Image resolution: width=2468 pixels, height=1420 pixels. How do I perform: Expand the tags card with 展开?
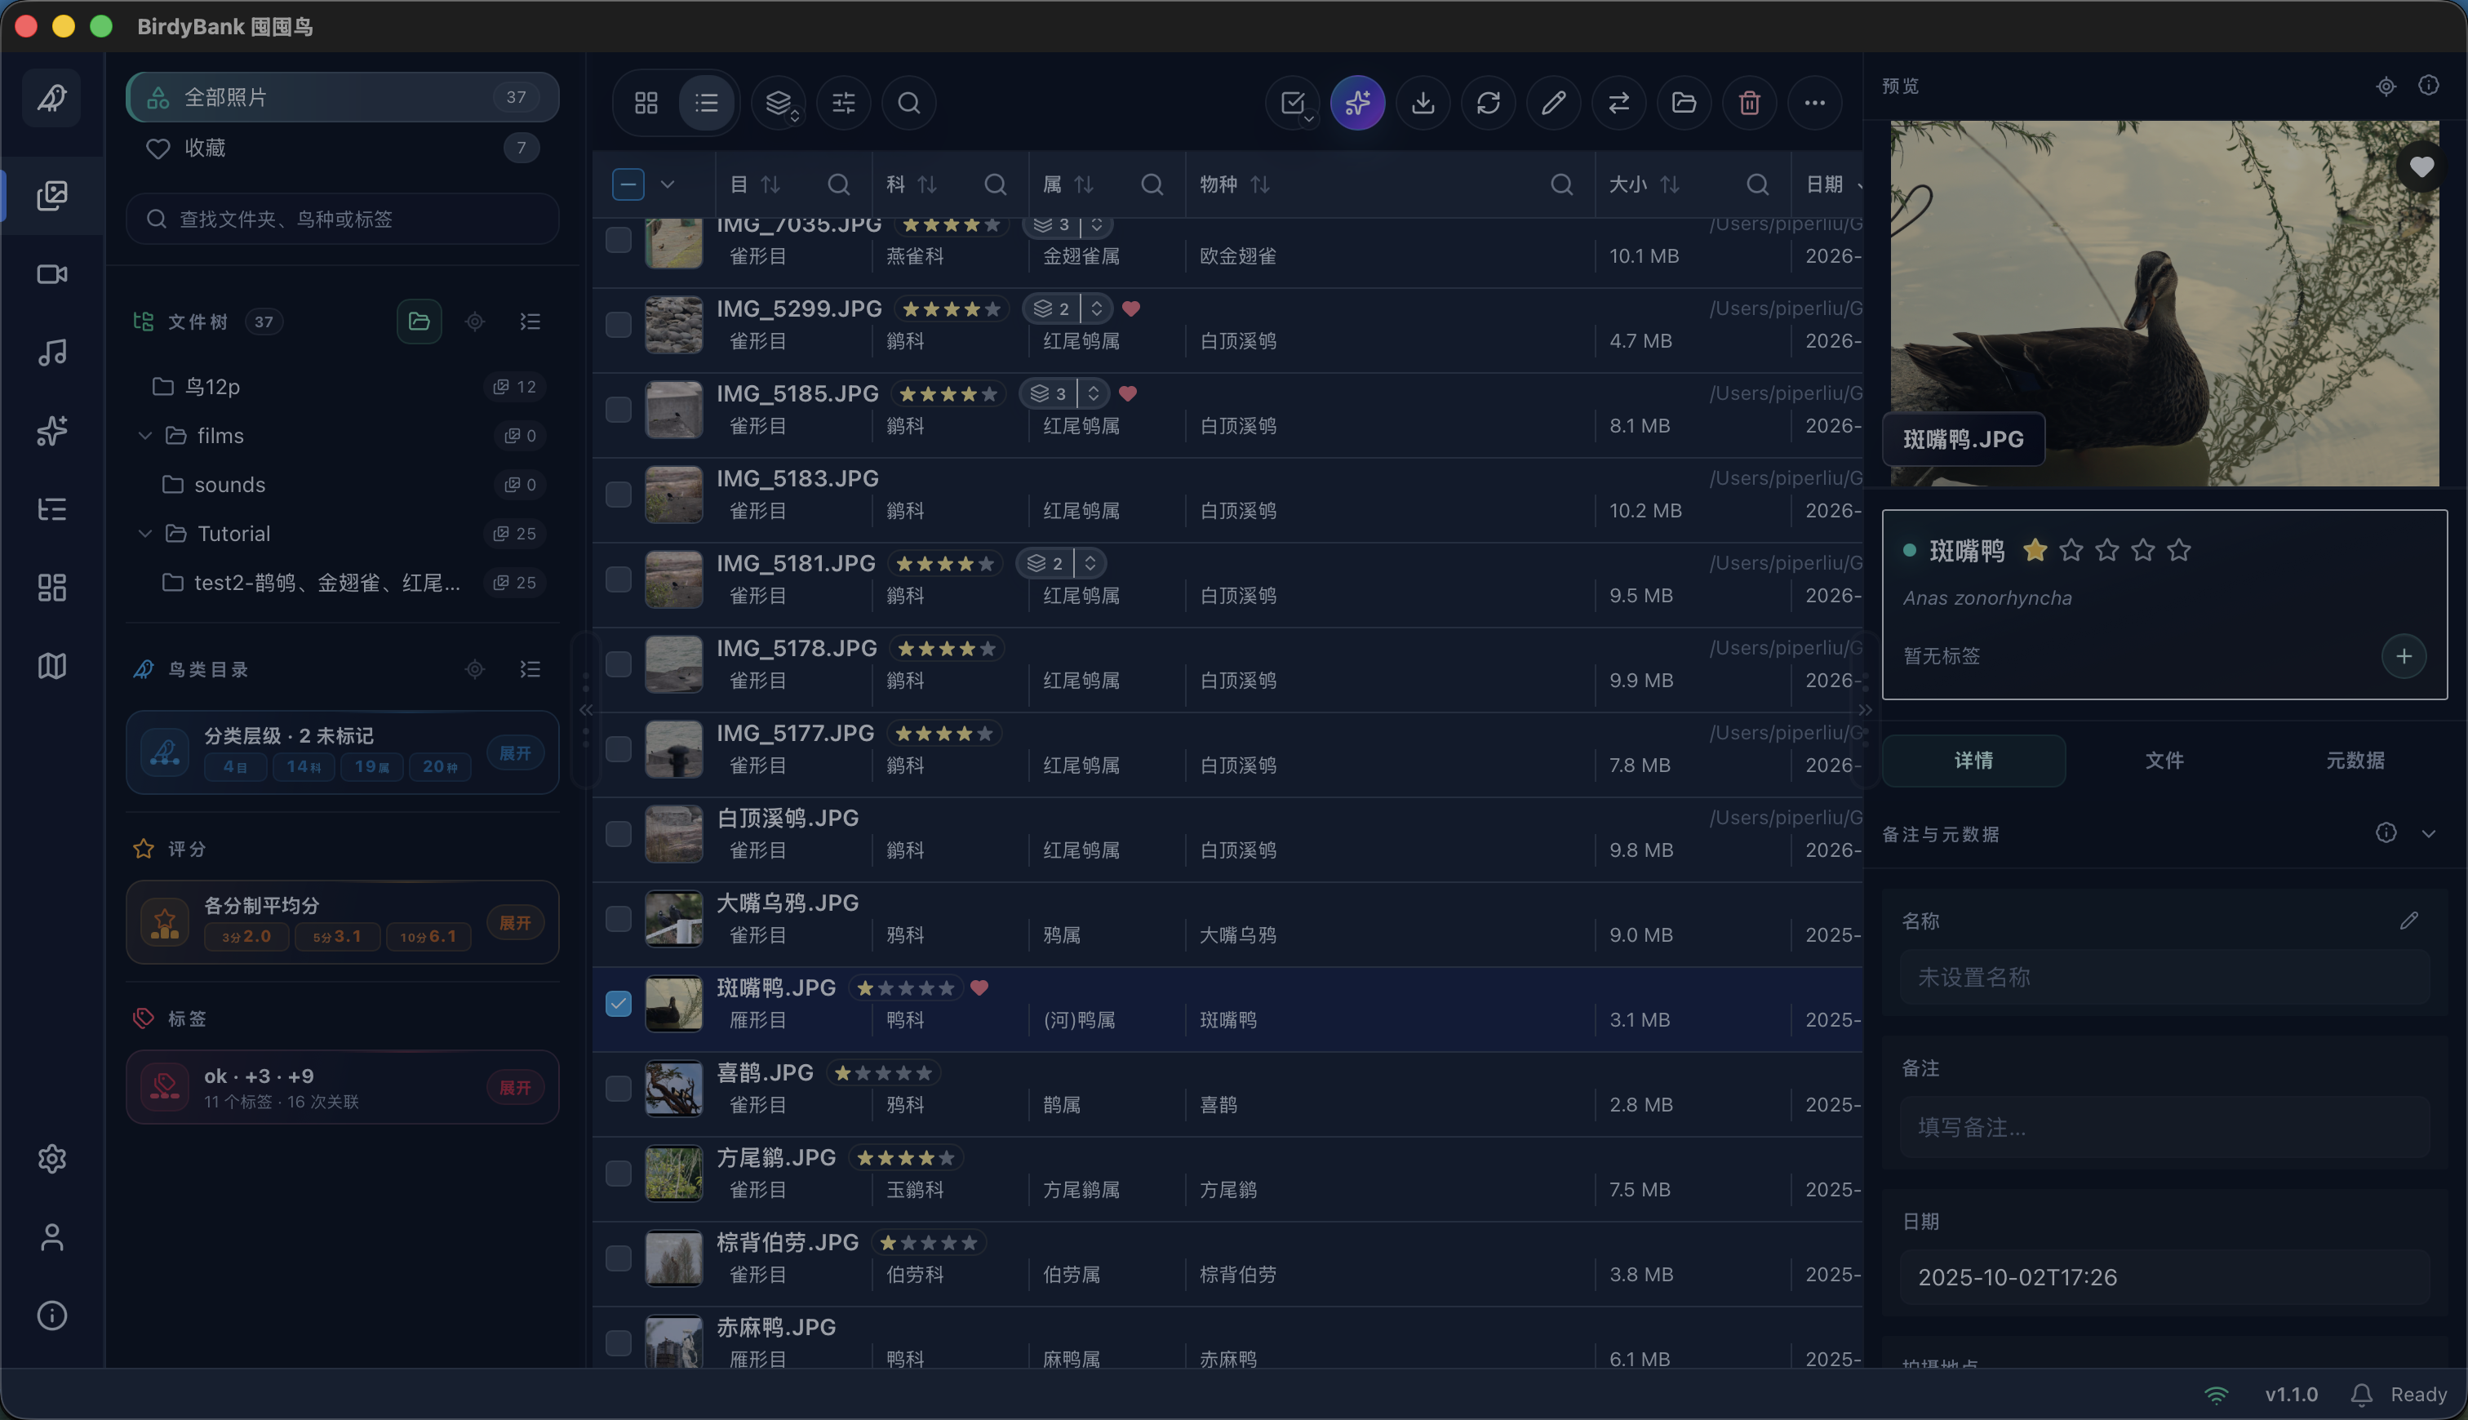tap(515, 1087)
